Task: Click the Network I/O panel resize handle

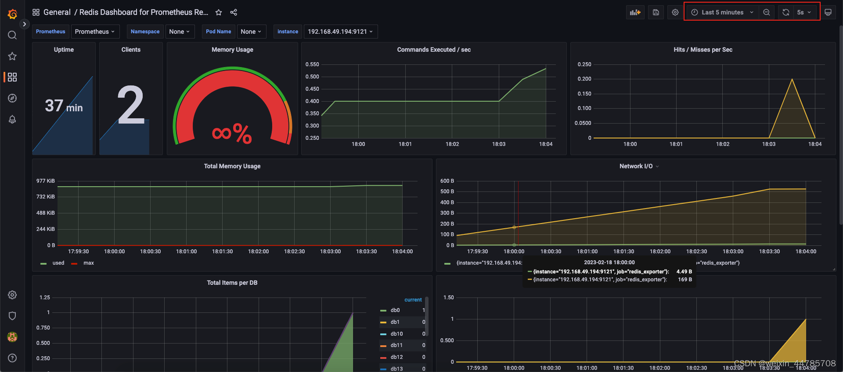Action: [834, 269]
